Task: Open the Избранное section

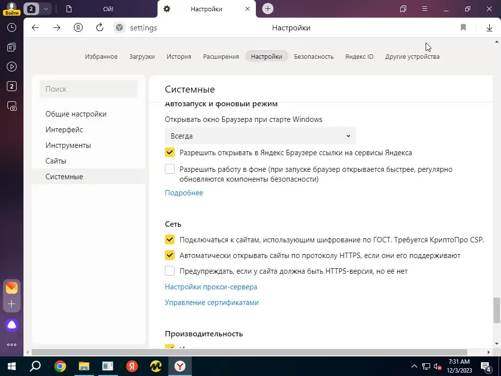Action: pyautogui.click(x=101, y=57)
